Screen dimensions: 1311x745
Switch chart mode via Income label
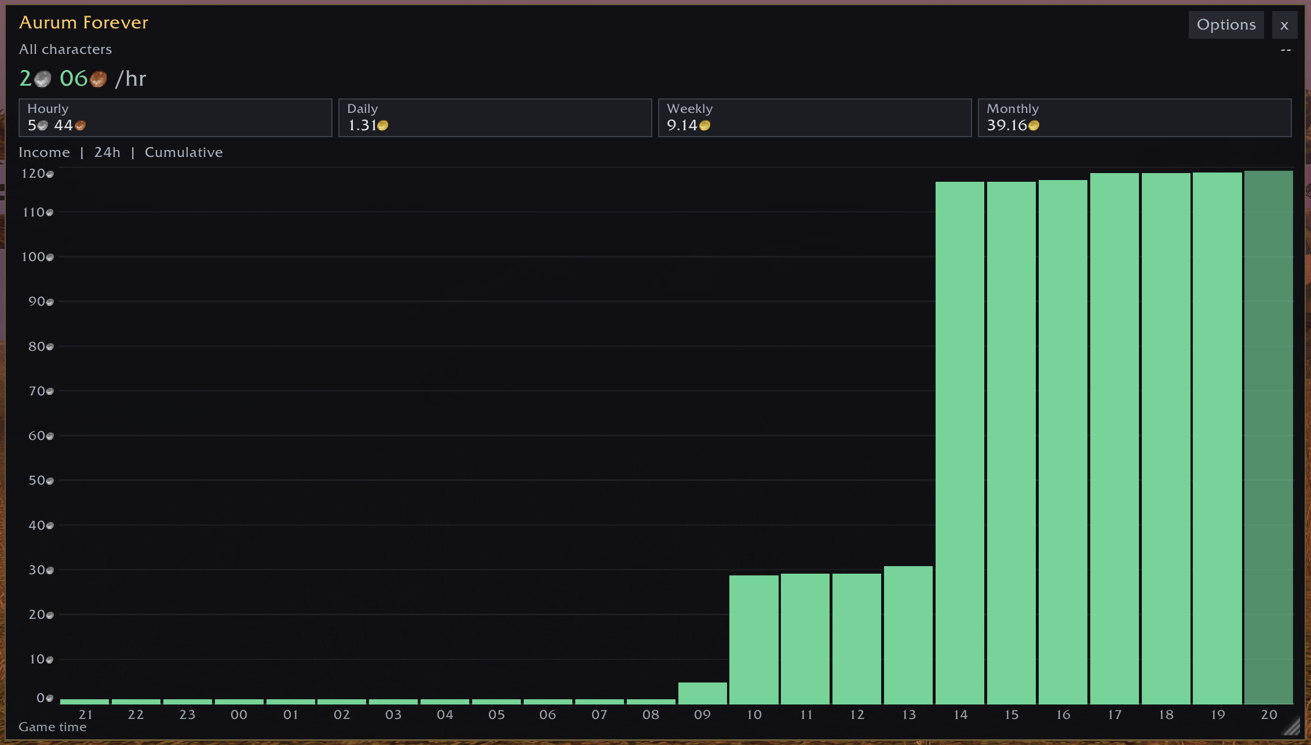point(44,152)
